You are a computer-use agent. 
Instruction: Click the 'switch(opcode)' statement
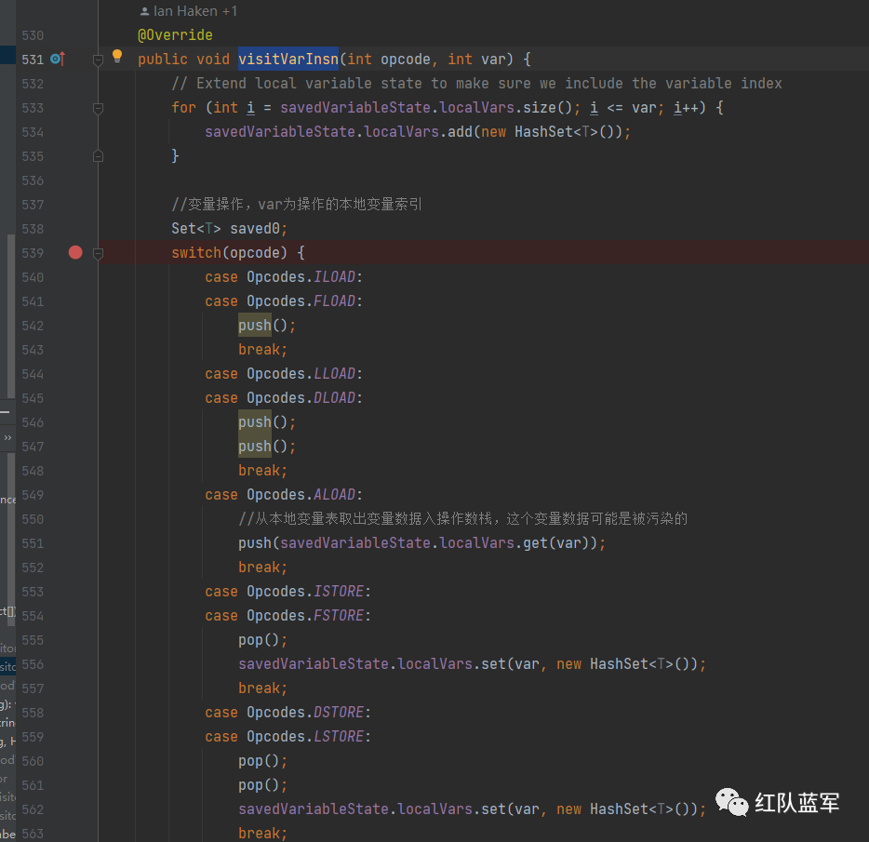click(x=229, y=253)
